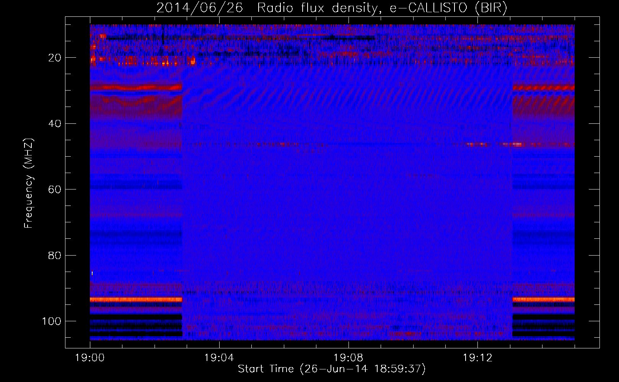Click the 19:12 time tick label
This screenshot has height=382, width=619.
pyautogui.click(x=477, y=358)
